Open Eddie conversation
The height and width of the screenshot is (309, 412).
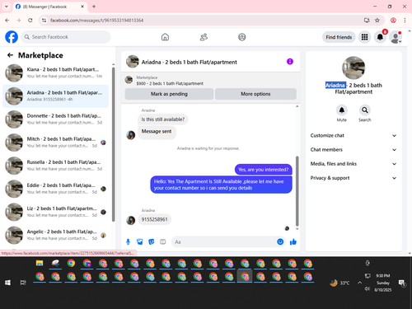point(55,189)
